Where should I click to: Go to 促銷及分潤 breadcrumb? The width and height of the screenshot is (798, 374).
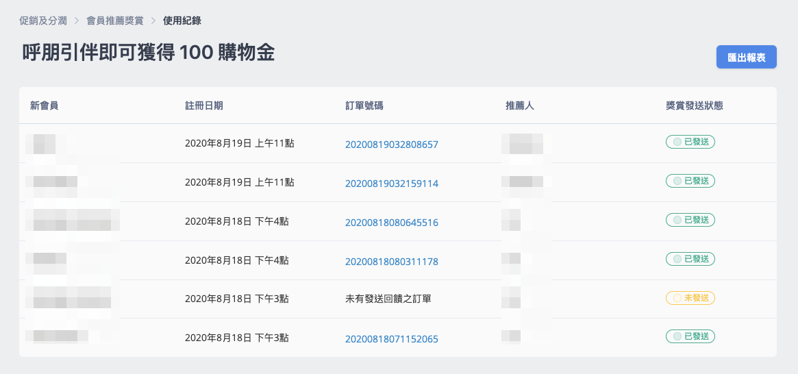pos(43,21)
